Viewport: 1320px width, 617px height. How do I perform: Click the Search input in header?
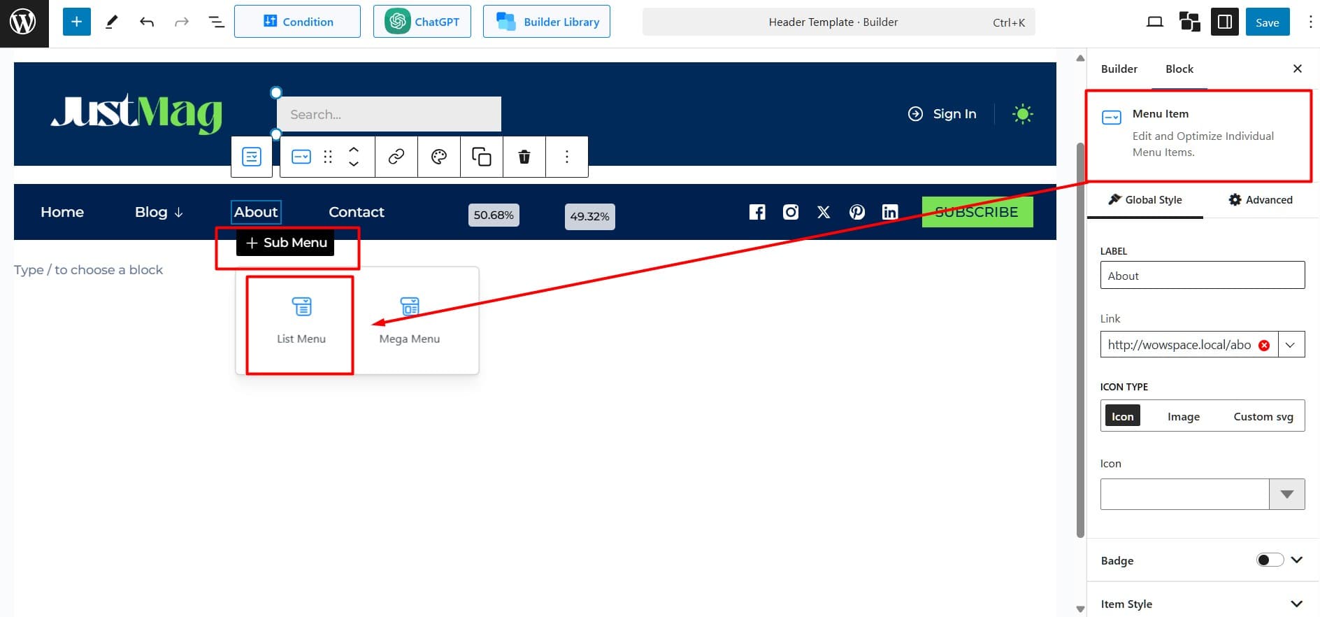click(389, 114)
